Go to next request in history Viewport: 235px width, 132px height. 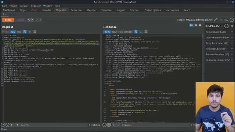point(37,19)
